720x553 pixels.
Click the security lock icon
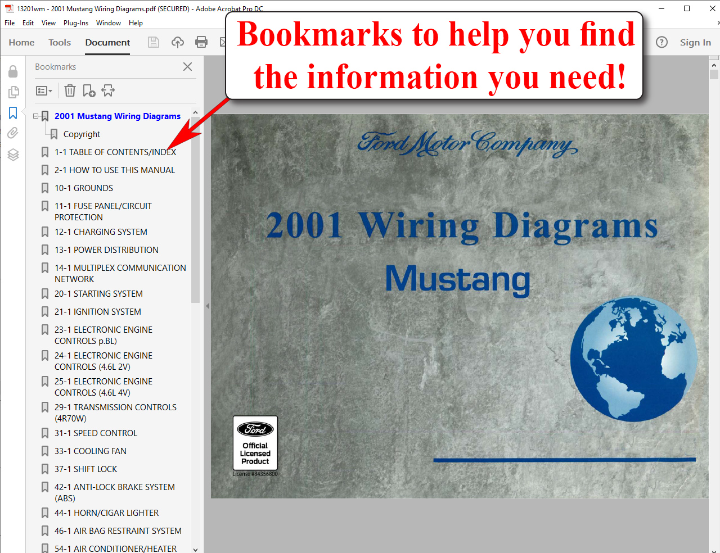(x=13, y=71)
